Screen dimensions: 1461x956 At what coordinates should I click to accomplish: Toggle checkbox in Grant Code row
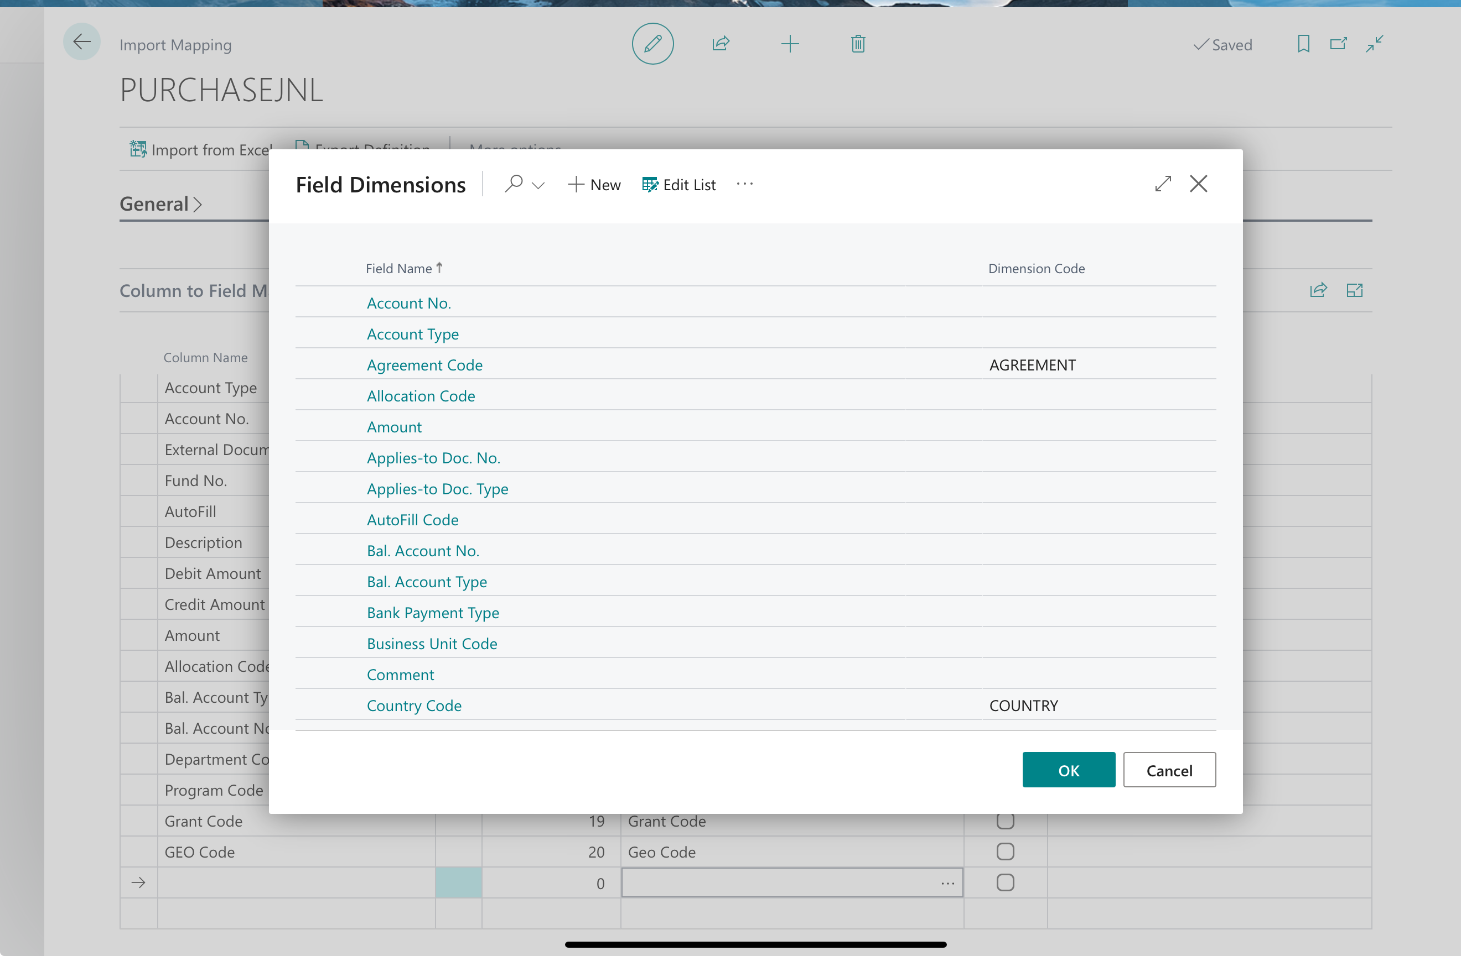coord(1005,821)
